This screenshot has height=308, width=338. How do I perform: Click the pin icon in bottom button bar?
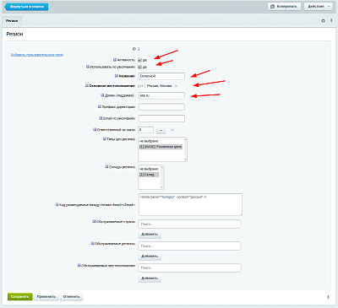[328, 297]
